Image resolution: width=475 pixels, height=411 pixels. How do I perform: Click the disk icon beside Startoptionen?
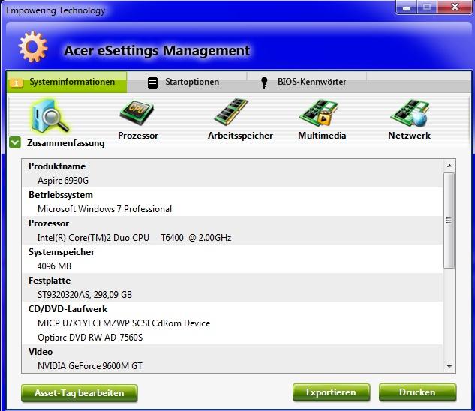pos(152,82)
